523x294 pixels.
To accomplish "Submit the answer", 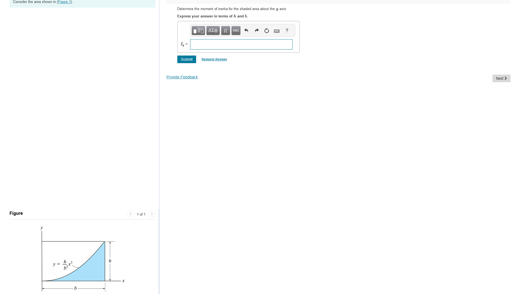I will click(187, 59).
